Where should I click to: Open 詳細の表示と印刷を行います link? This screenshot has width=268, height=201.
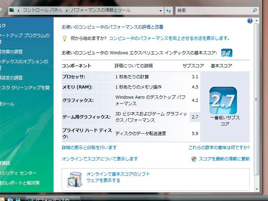[x=89, y=147]
